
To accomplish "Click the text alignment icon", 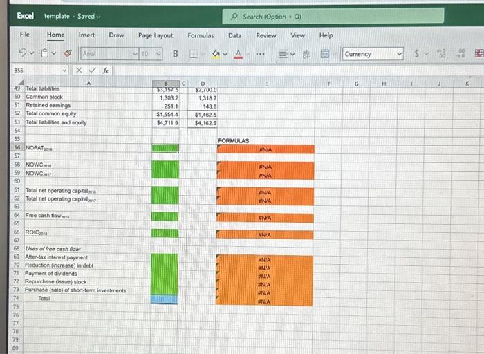I will [283, 55].
